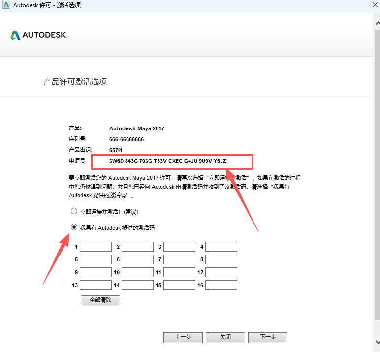380x352 pixels.
Task: Click the 产品密钥 label
Action: [x=80, y=150]
